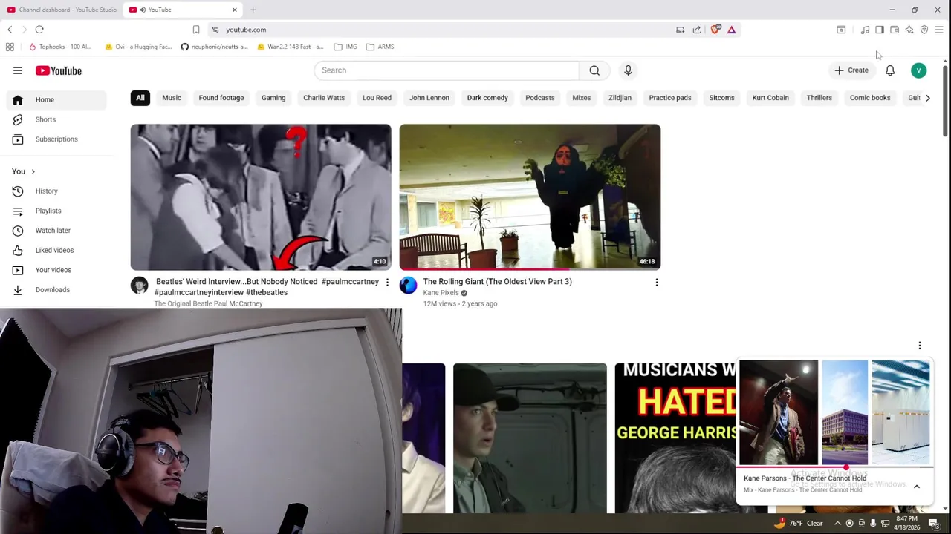This screenshot has height=534, width=951.
Task: Click the Brave Shields lion icon
Action: 715,30
